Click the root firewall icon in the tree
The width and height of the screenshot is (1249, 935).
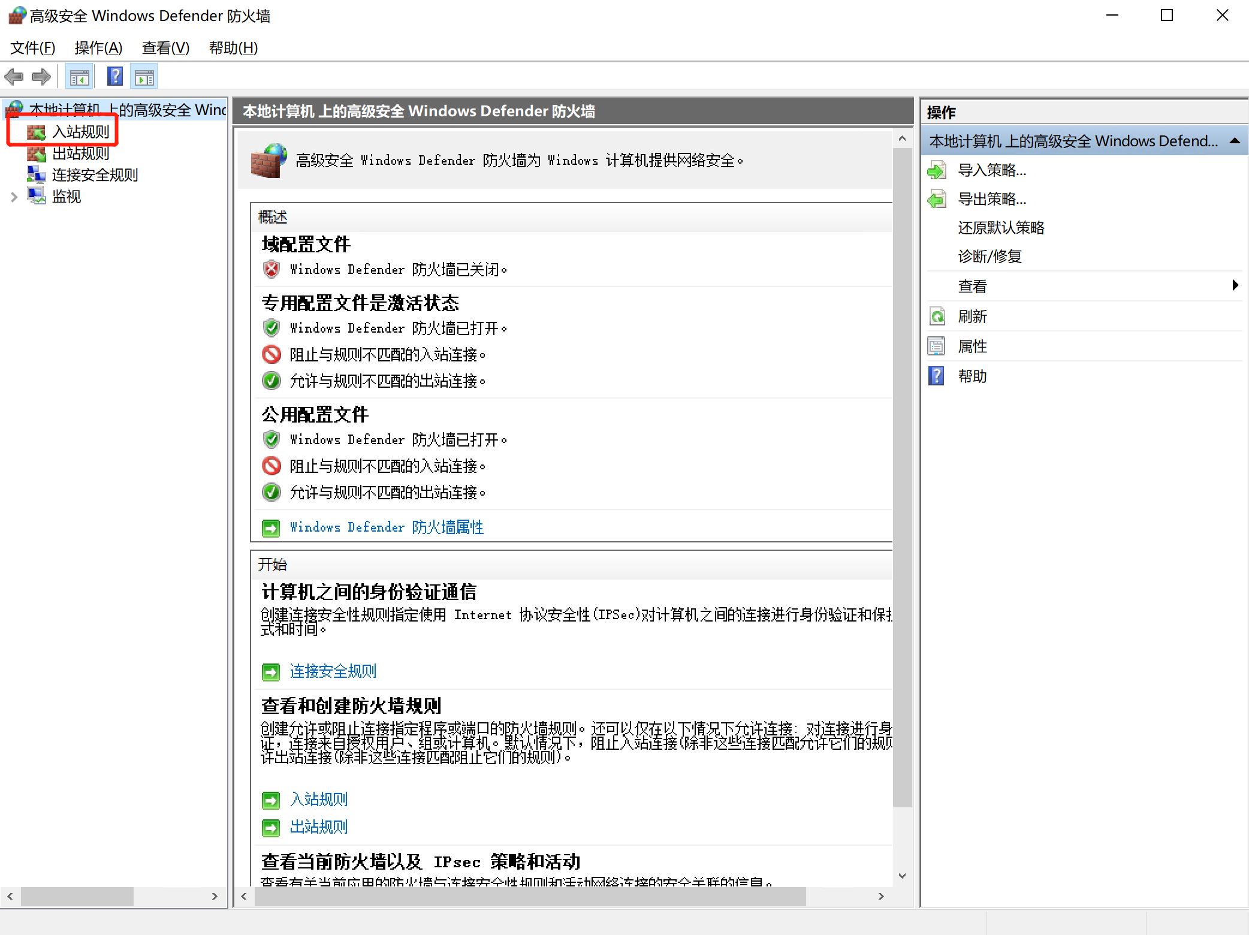click(15, 110)
